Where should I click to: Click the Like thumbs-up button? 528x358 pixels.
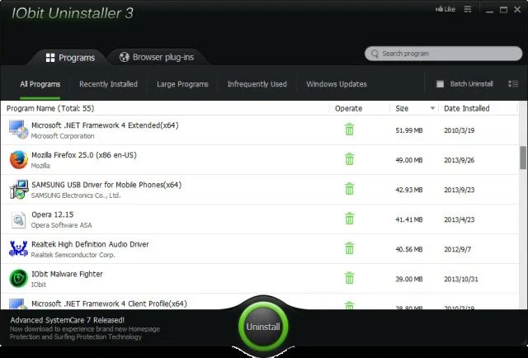coord(445,9)
